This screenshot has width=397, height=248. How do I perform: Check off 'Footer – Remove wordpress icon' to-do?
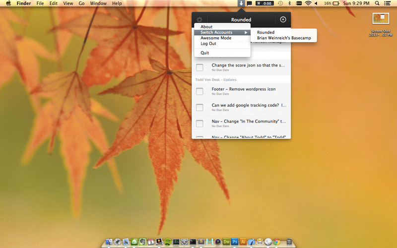click(199, 91)
